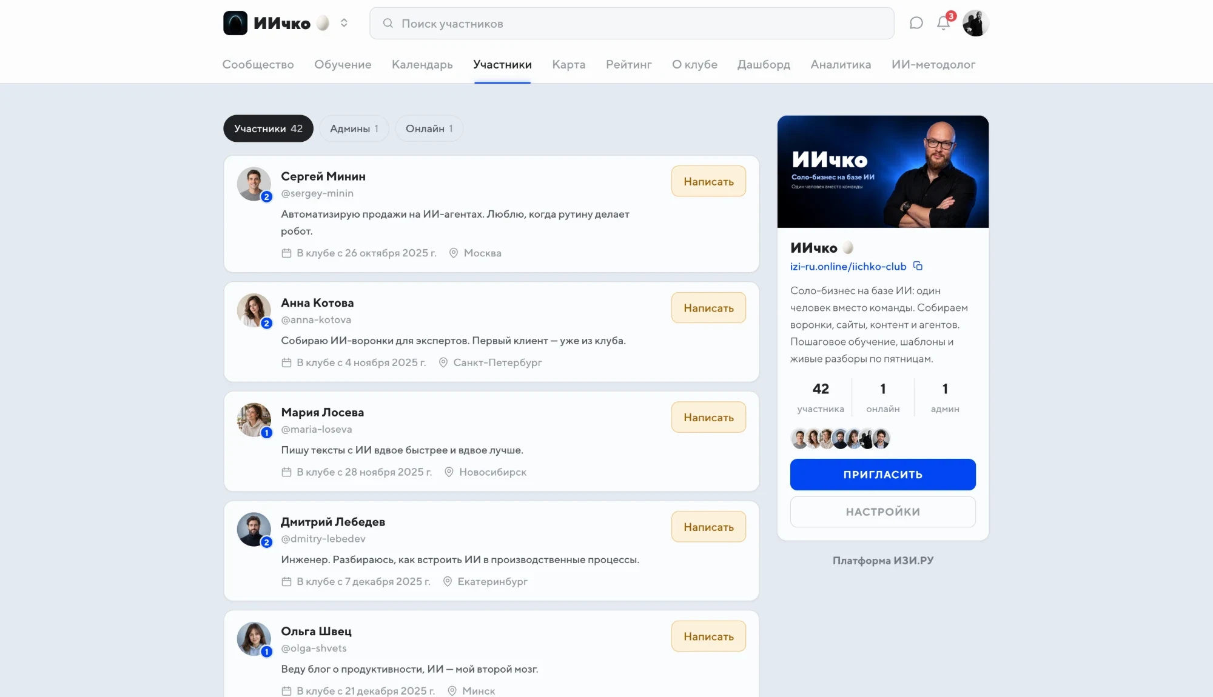Go to the Сообщество tab

(258, 64)
